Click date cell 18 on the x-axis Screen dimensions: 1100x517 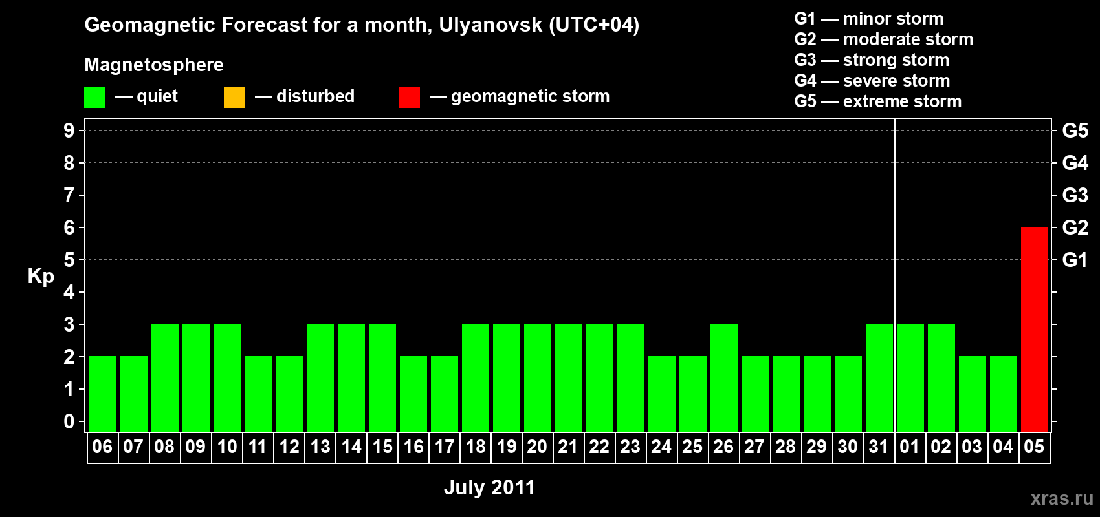pyautogui.click(x=475, y=447)
